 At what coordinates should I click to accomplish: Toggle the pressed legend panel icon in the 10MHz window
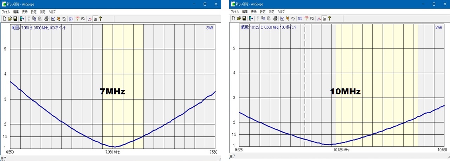[x=324, y=18]
